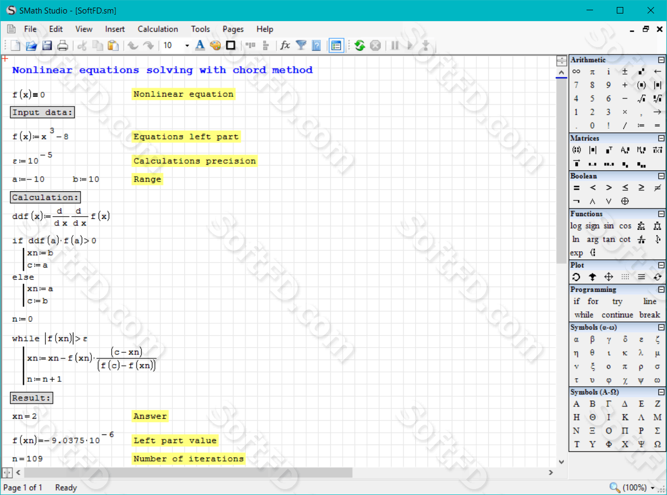Insert an 'if' statement from Programming
The height and width of the screenshot is (495, 667).
point(576,302)
